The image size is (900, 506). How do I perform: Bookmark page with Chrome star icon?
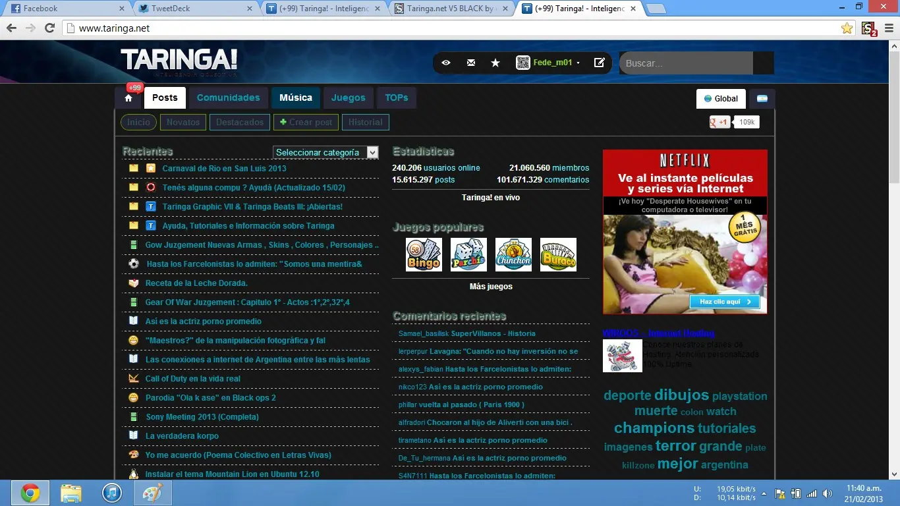click(x=847, y=28)
